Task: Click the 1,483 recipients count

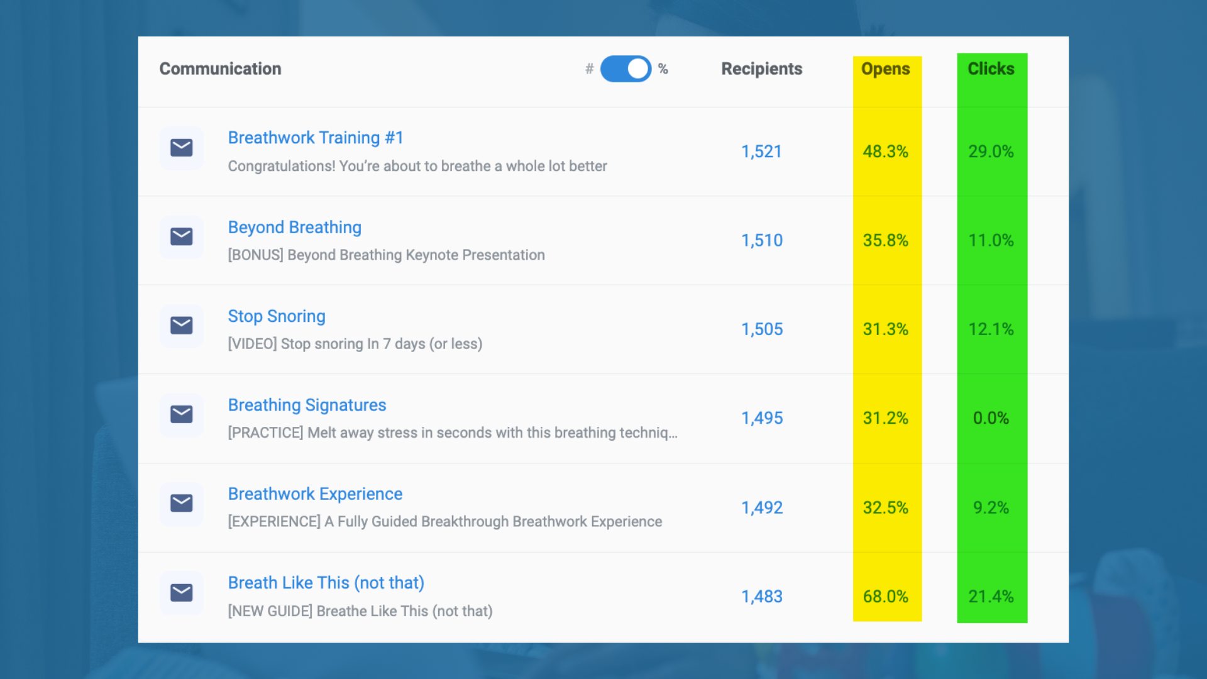Action: click(761, 597)
